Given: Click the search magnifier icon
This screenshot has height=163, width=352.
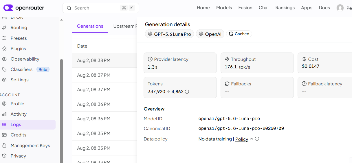Looking at the screenshot, I should click(69, 8).
